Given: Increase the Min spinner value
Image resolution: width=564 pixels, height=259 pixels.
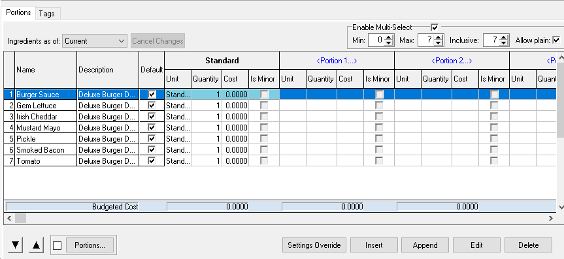Looking at the screenshot, I should [x=388, y=38].
